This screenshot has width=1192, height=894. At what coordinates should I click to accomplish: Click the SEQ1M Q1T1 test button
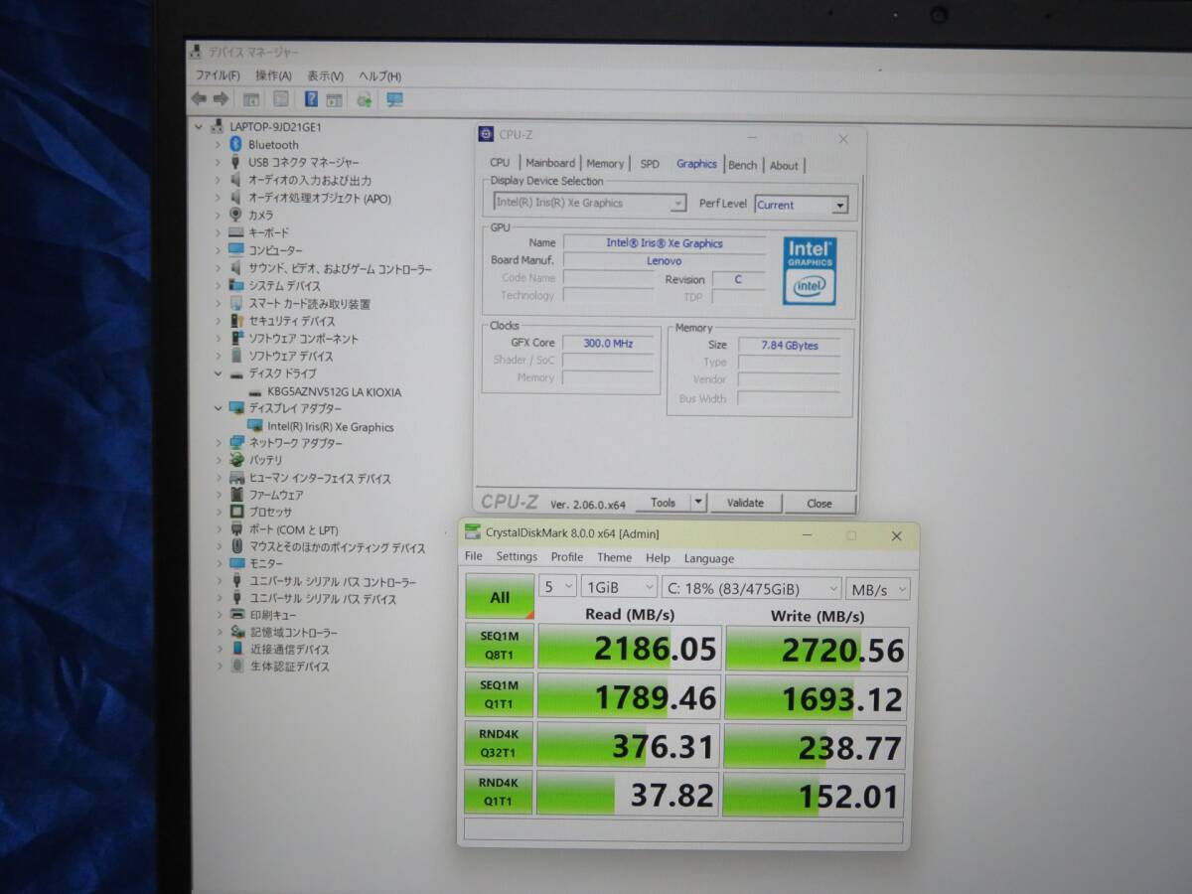[x=500, y=695]
